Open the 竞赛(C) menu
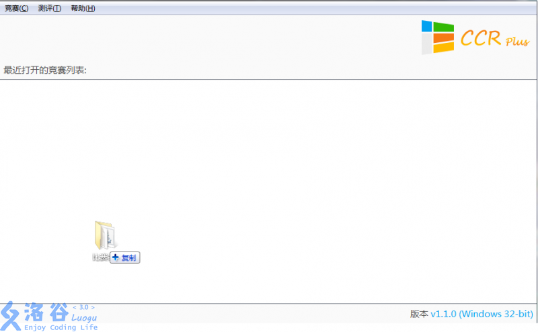 pos(17,8)
